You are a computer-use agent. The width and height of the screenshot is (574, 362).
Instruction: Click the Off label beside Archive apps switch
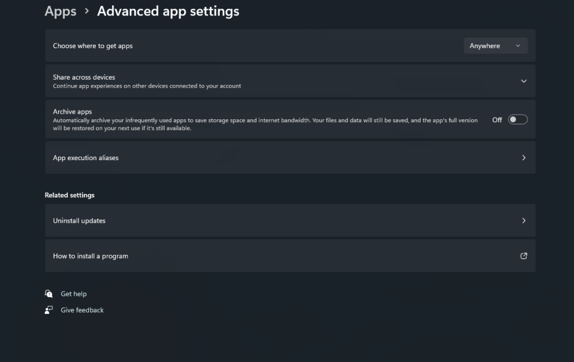point(497,120)
